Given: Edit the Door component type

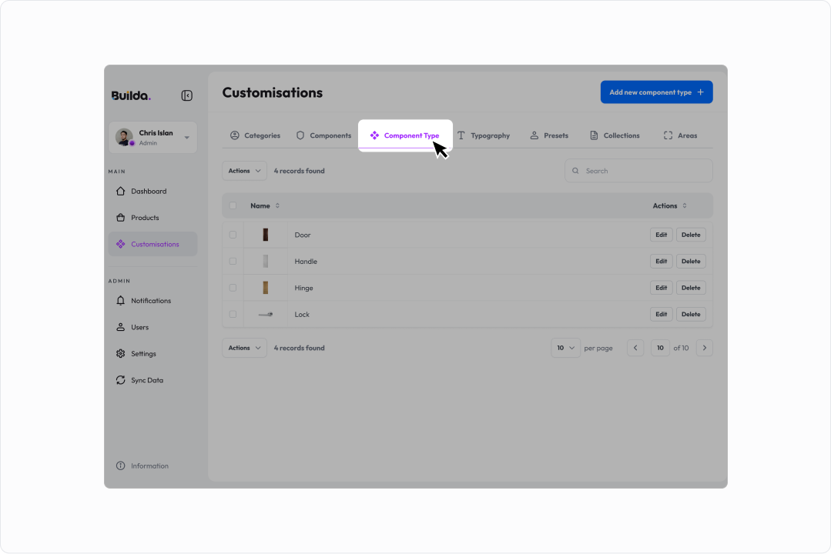Looking at the screenshot, I should click(x=662, y=235).
